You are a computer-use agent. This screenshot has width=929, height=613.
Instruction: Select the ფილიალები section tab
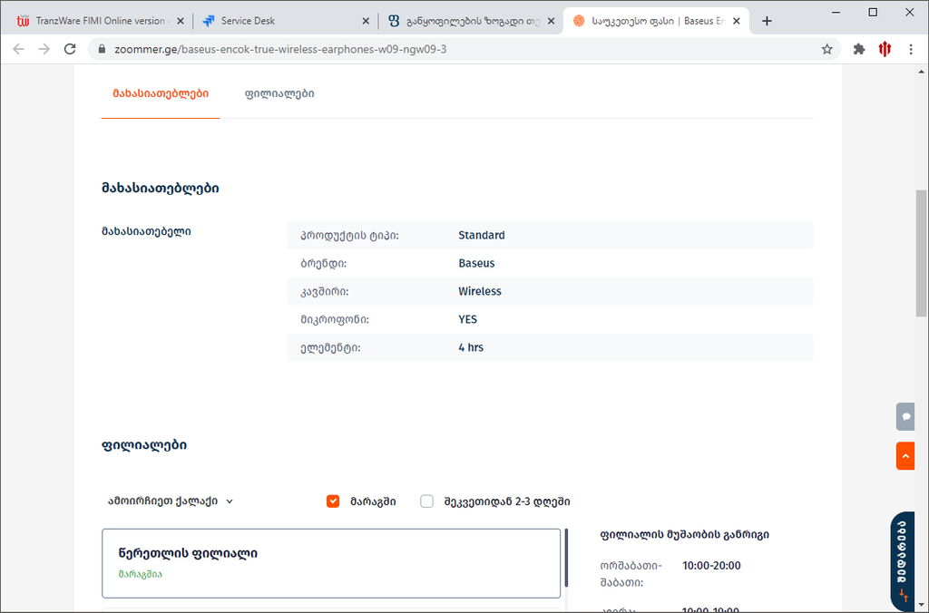point(279,93)
